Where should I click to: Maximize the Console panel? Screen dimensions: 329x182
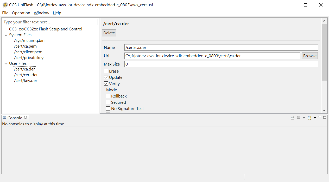[x=325, y=117]
